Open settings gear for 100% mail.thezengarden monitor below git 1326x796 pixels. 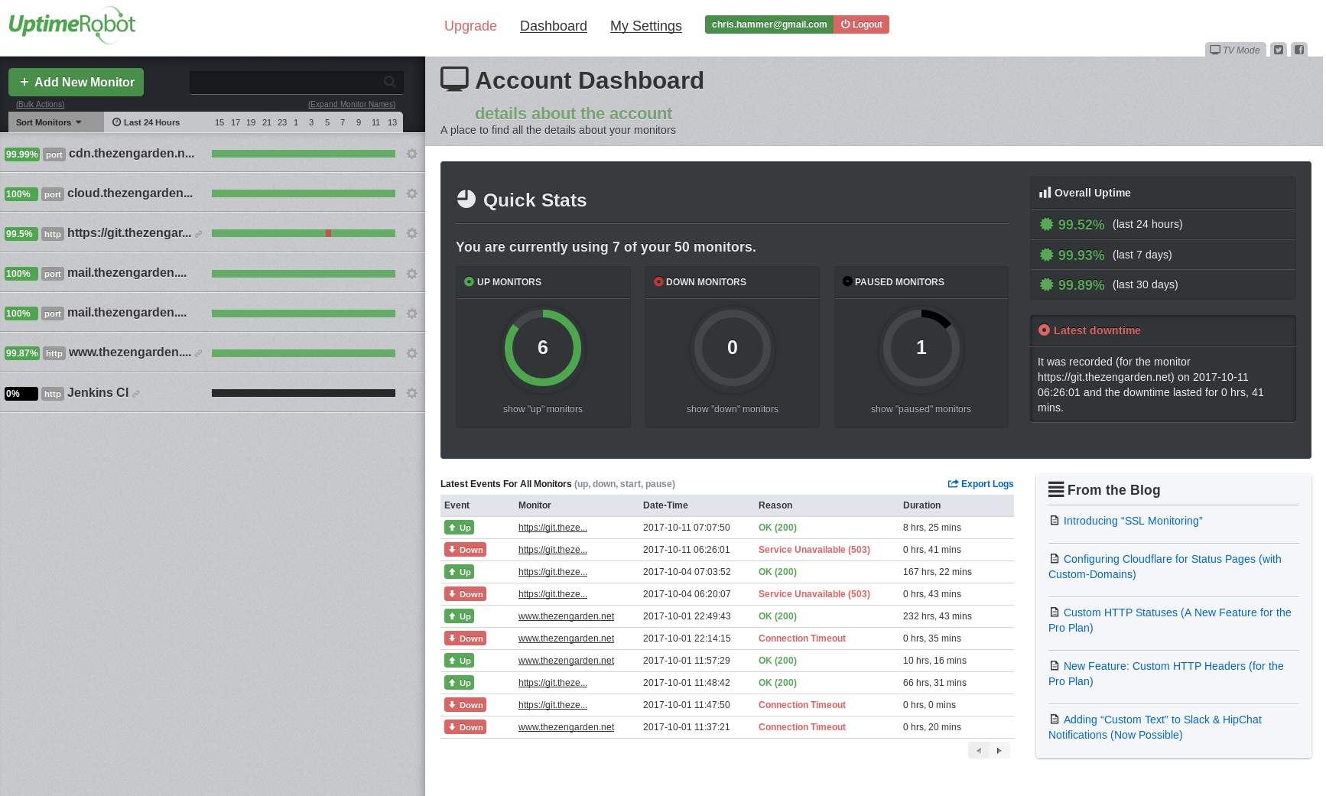click(x=411, y=274)
